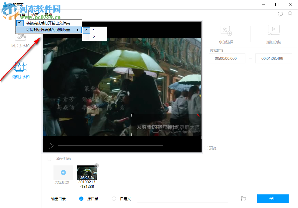The image size is (298, 208).
Task: Select 1 simultaneous conversion
Action: click(95, 30)
